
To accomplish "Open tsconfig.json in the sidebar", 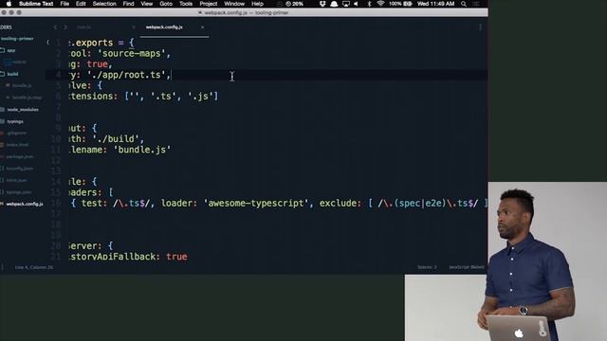I will point(19,169).
